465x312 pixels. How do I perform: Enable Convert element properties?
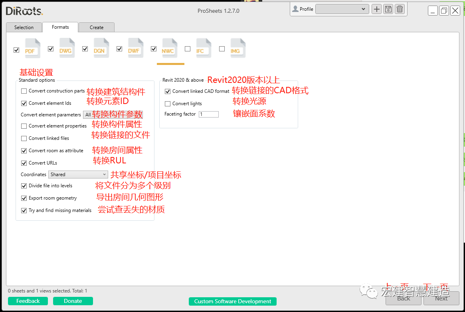24,126
